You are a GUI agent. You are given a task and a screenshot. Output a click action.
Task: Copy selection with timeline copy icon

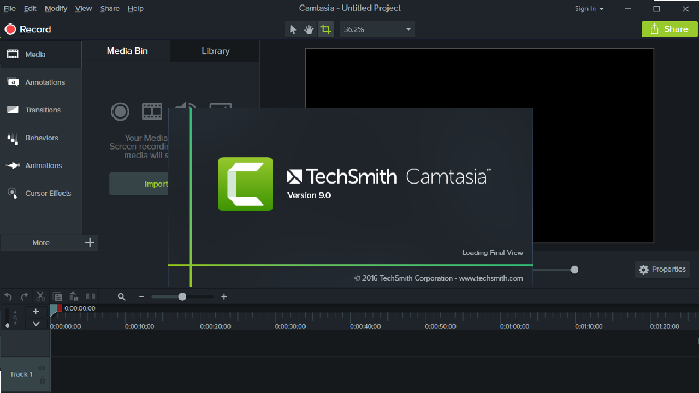(x=57, y=296)
